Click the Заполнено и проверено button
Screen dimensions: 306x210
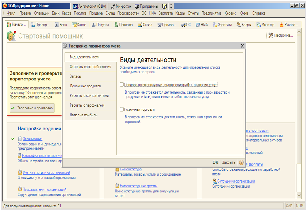pyautogui.click(x=32, y=108)
